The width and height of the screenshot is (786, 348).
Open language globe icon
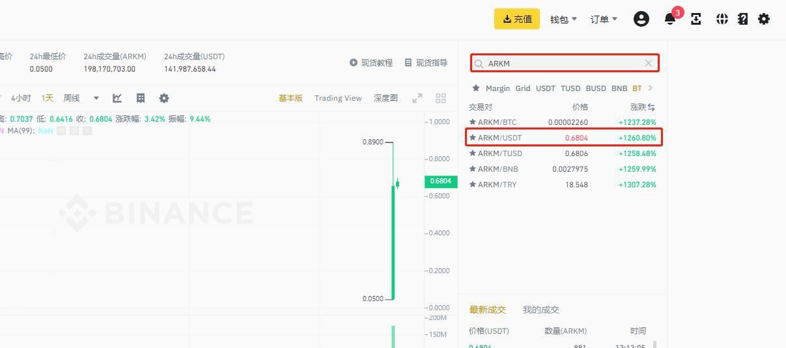coord(722,19)
